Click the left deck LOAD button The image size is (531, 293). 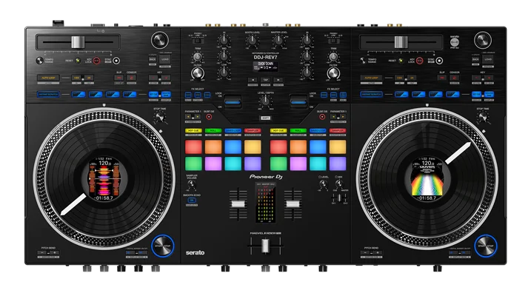coord(165,59)
